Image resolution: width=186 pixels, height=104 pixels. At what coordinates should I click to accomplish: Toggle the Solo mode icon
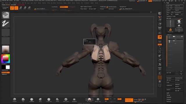point(160,82)
